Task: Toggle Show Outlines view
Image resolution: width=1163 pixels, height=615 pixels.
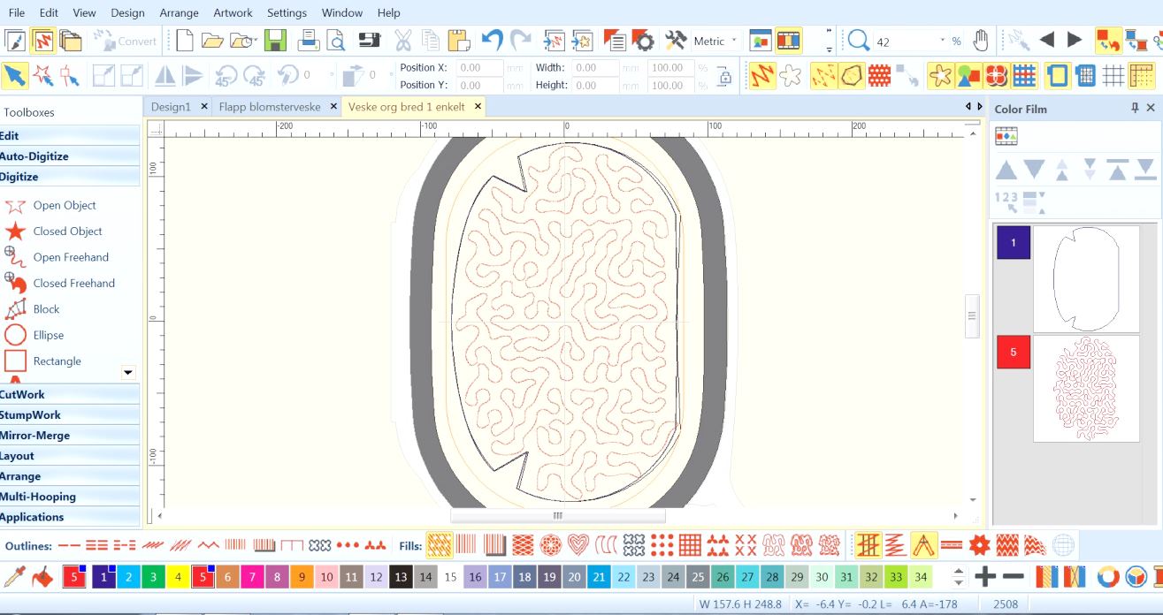Action: point(791,76)
